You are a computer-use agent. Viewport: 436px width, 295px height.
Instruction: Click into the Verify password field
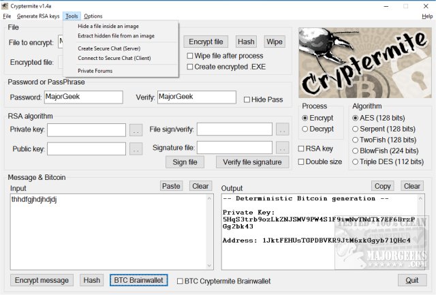(197, 97)
